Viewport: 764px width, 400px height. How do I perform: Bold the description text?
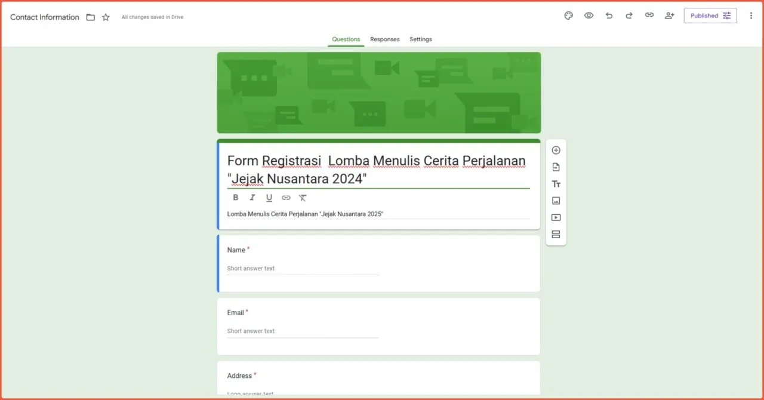click(236, 197)
